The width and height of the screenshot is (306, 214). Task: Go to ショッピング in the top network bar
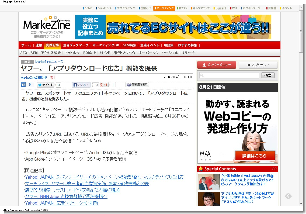[104, 8]
